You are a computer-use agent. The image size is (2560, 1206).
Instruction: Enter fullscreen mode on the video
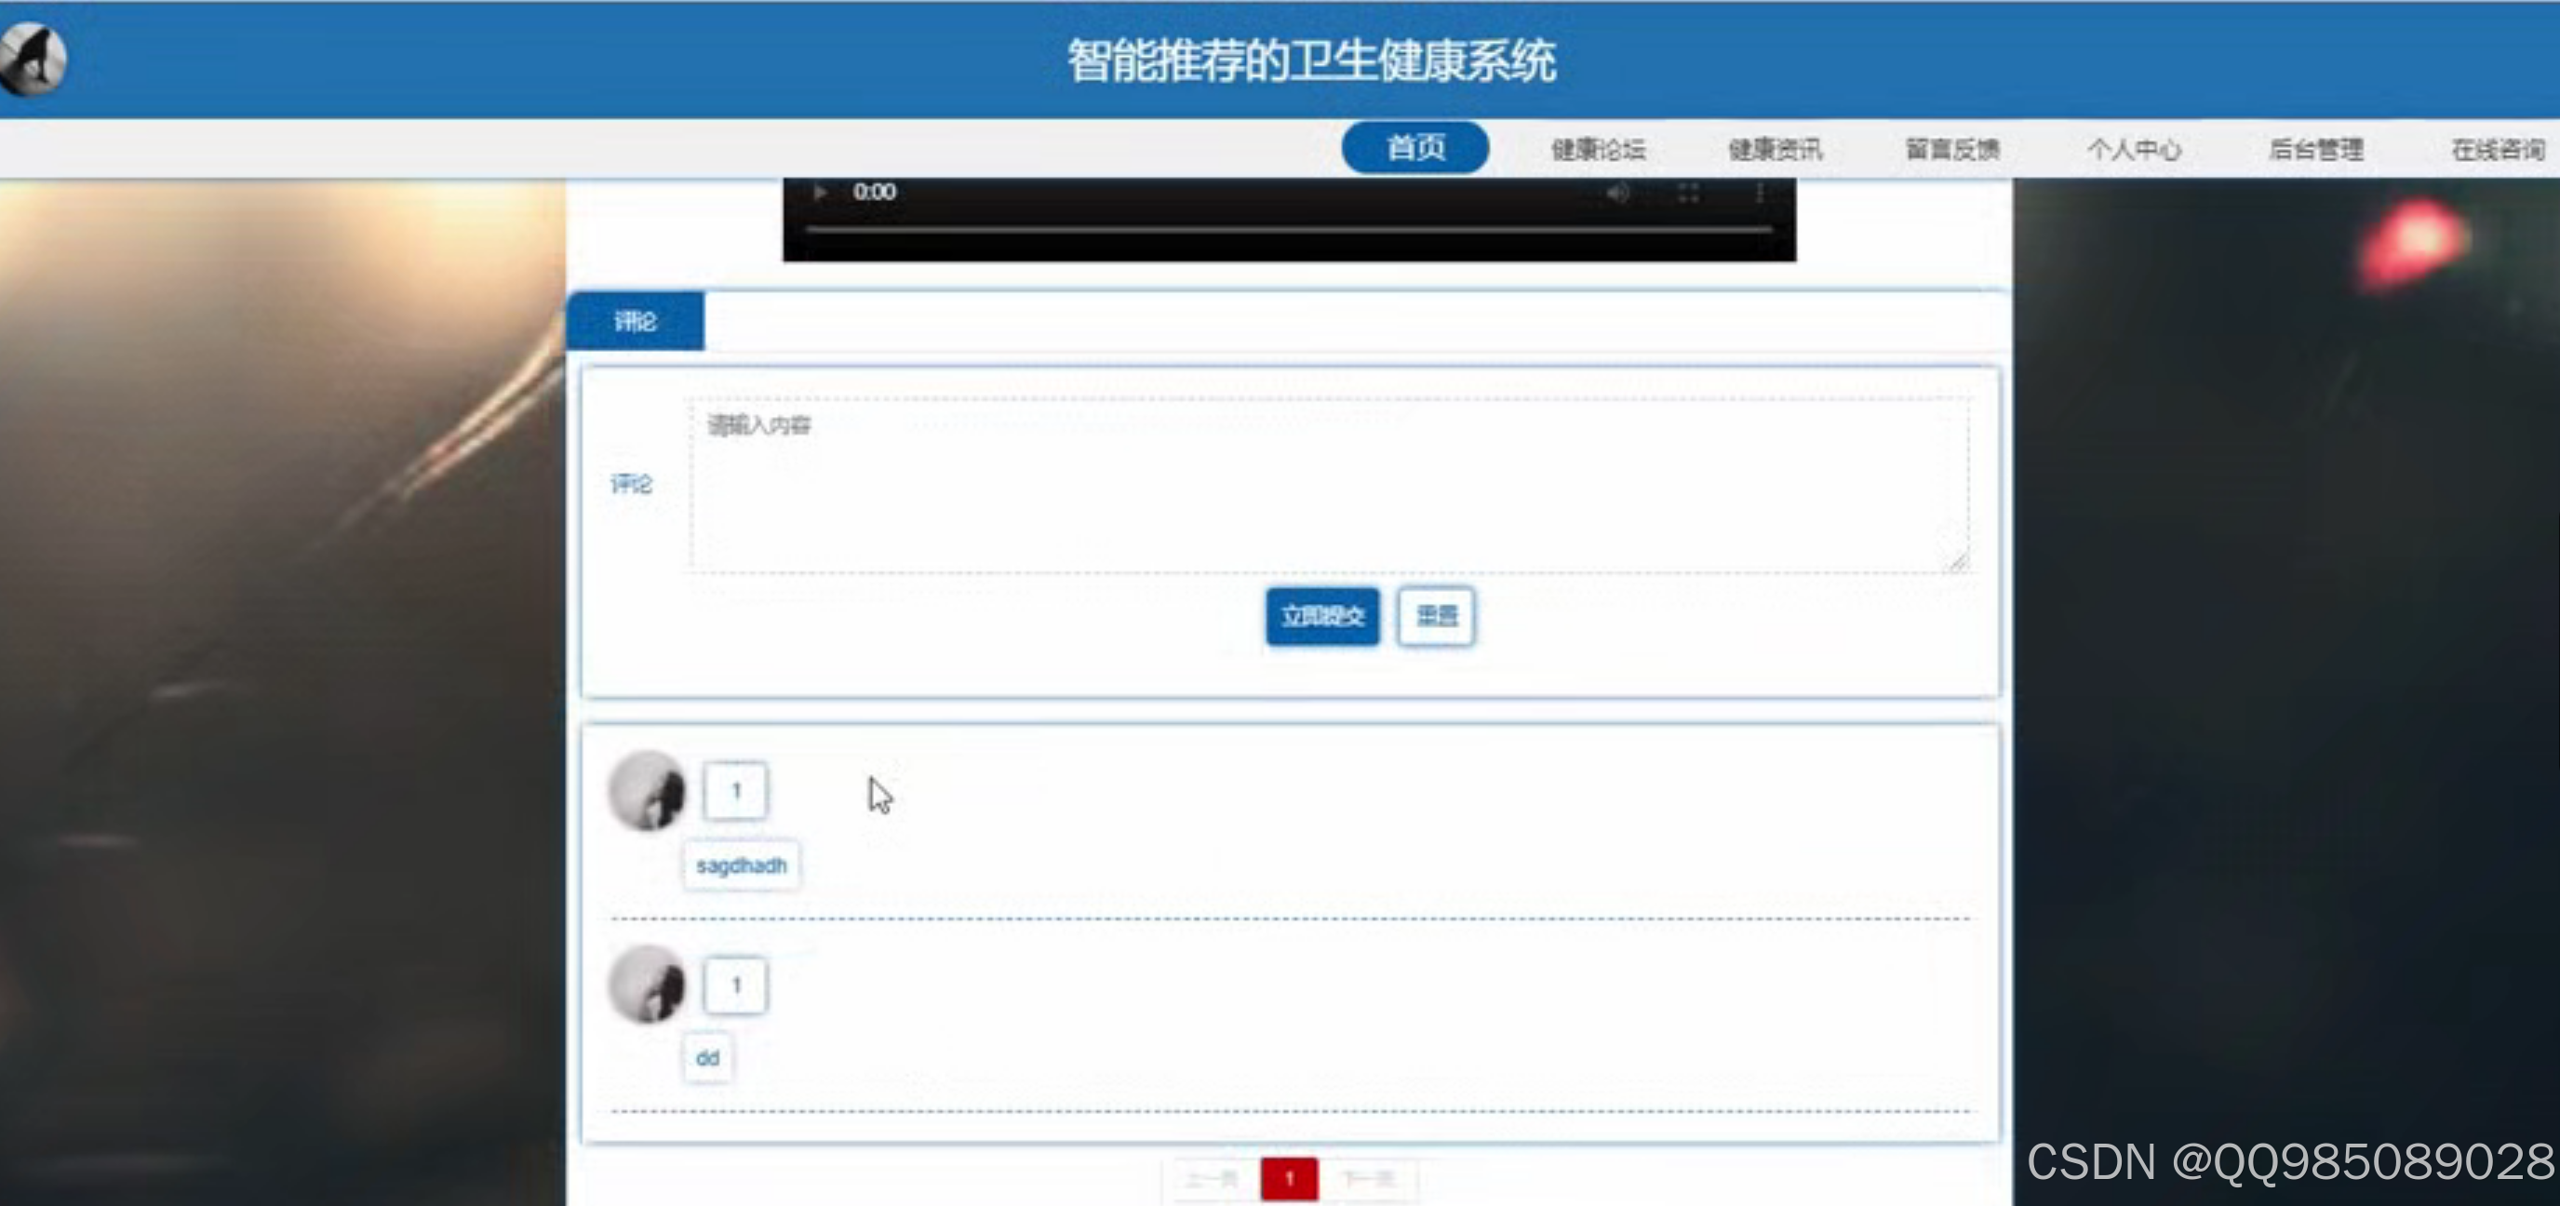(x=1687, y=193)
